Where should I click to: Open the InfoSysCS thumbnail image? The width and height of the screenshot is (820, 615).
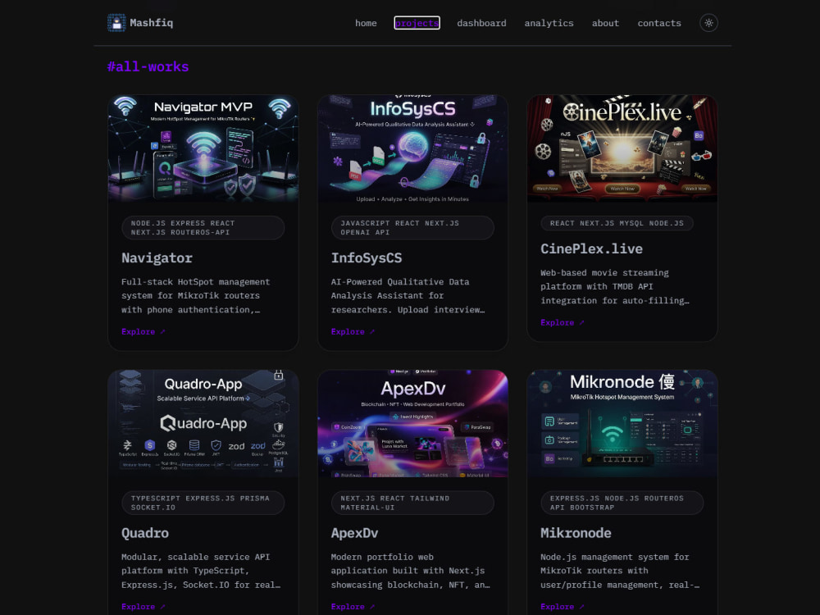pyautogui.click(x=412, y=148)
